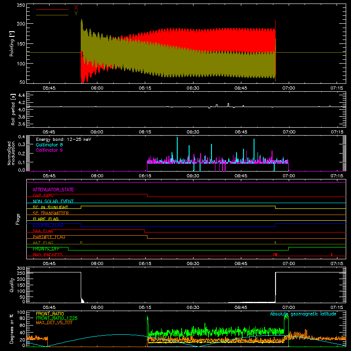Click the 4.4 tick on Roll period axis
Screen dimensions: 351x351
pos(21,95)
